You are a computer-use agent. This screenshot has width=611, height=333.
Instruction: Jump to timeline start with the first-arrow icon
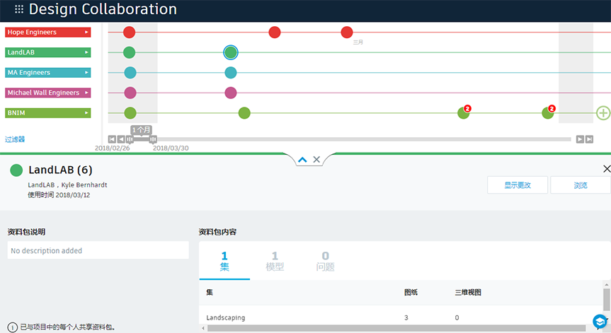tap(112, 139)
